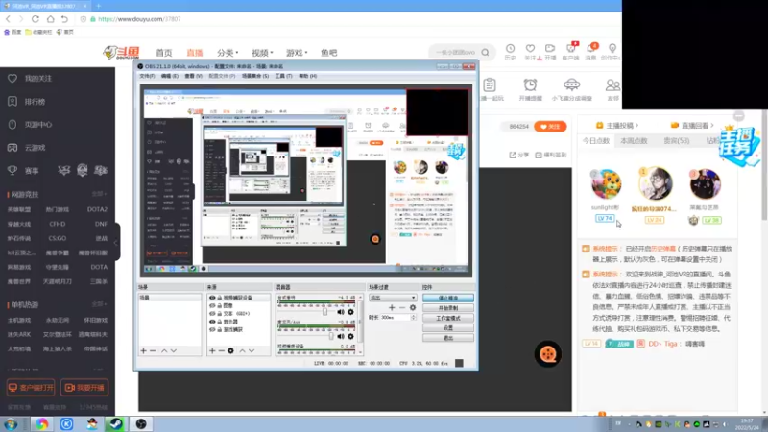Toggle lock on 视频捕获设备 source
This screenshot has width=768, height=432.
click(x=220, y=298)
